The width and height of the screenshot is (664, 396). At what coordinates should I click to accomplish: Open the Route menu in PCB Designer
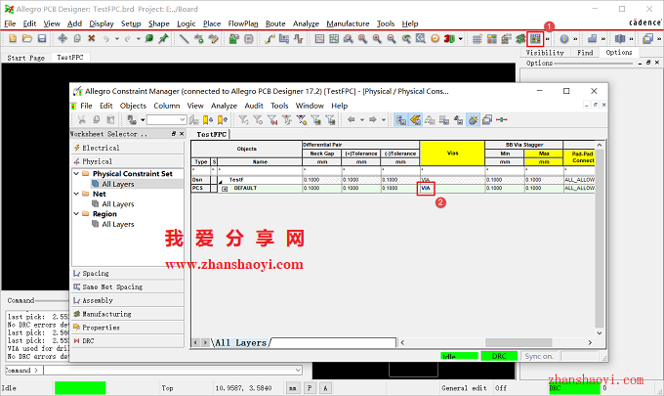pos(275,23)
